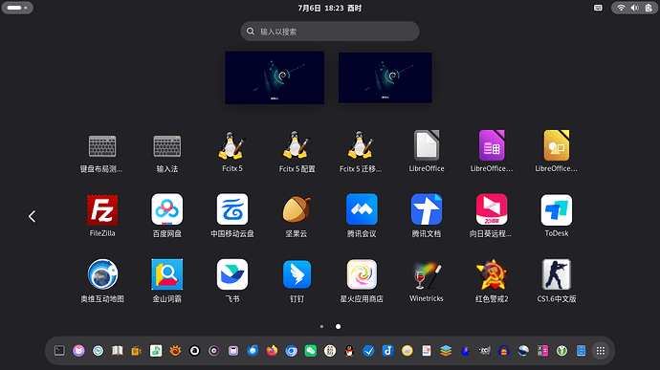Open 金山词霸 dictionary

(x=167, y=281)
